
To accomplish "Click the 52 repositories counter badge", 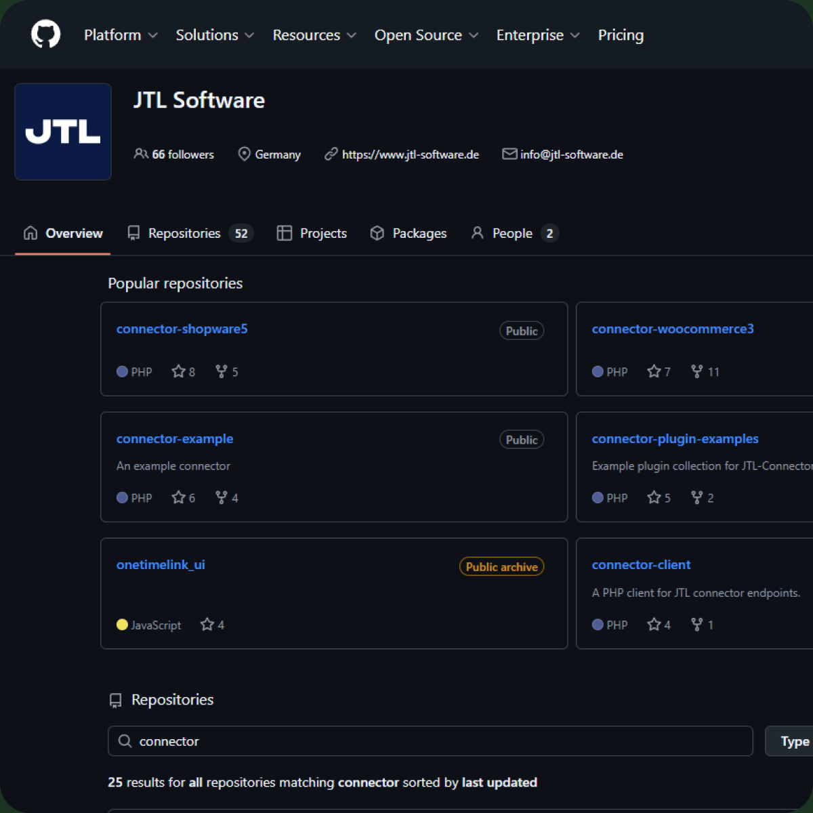I will tap(241, 234).
